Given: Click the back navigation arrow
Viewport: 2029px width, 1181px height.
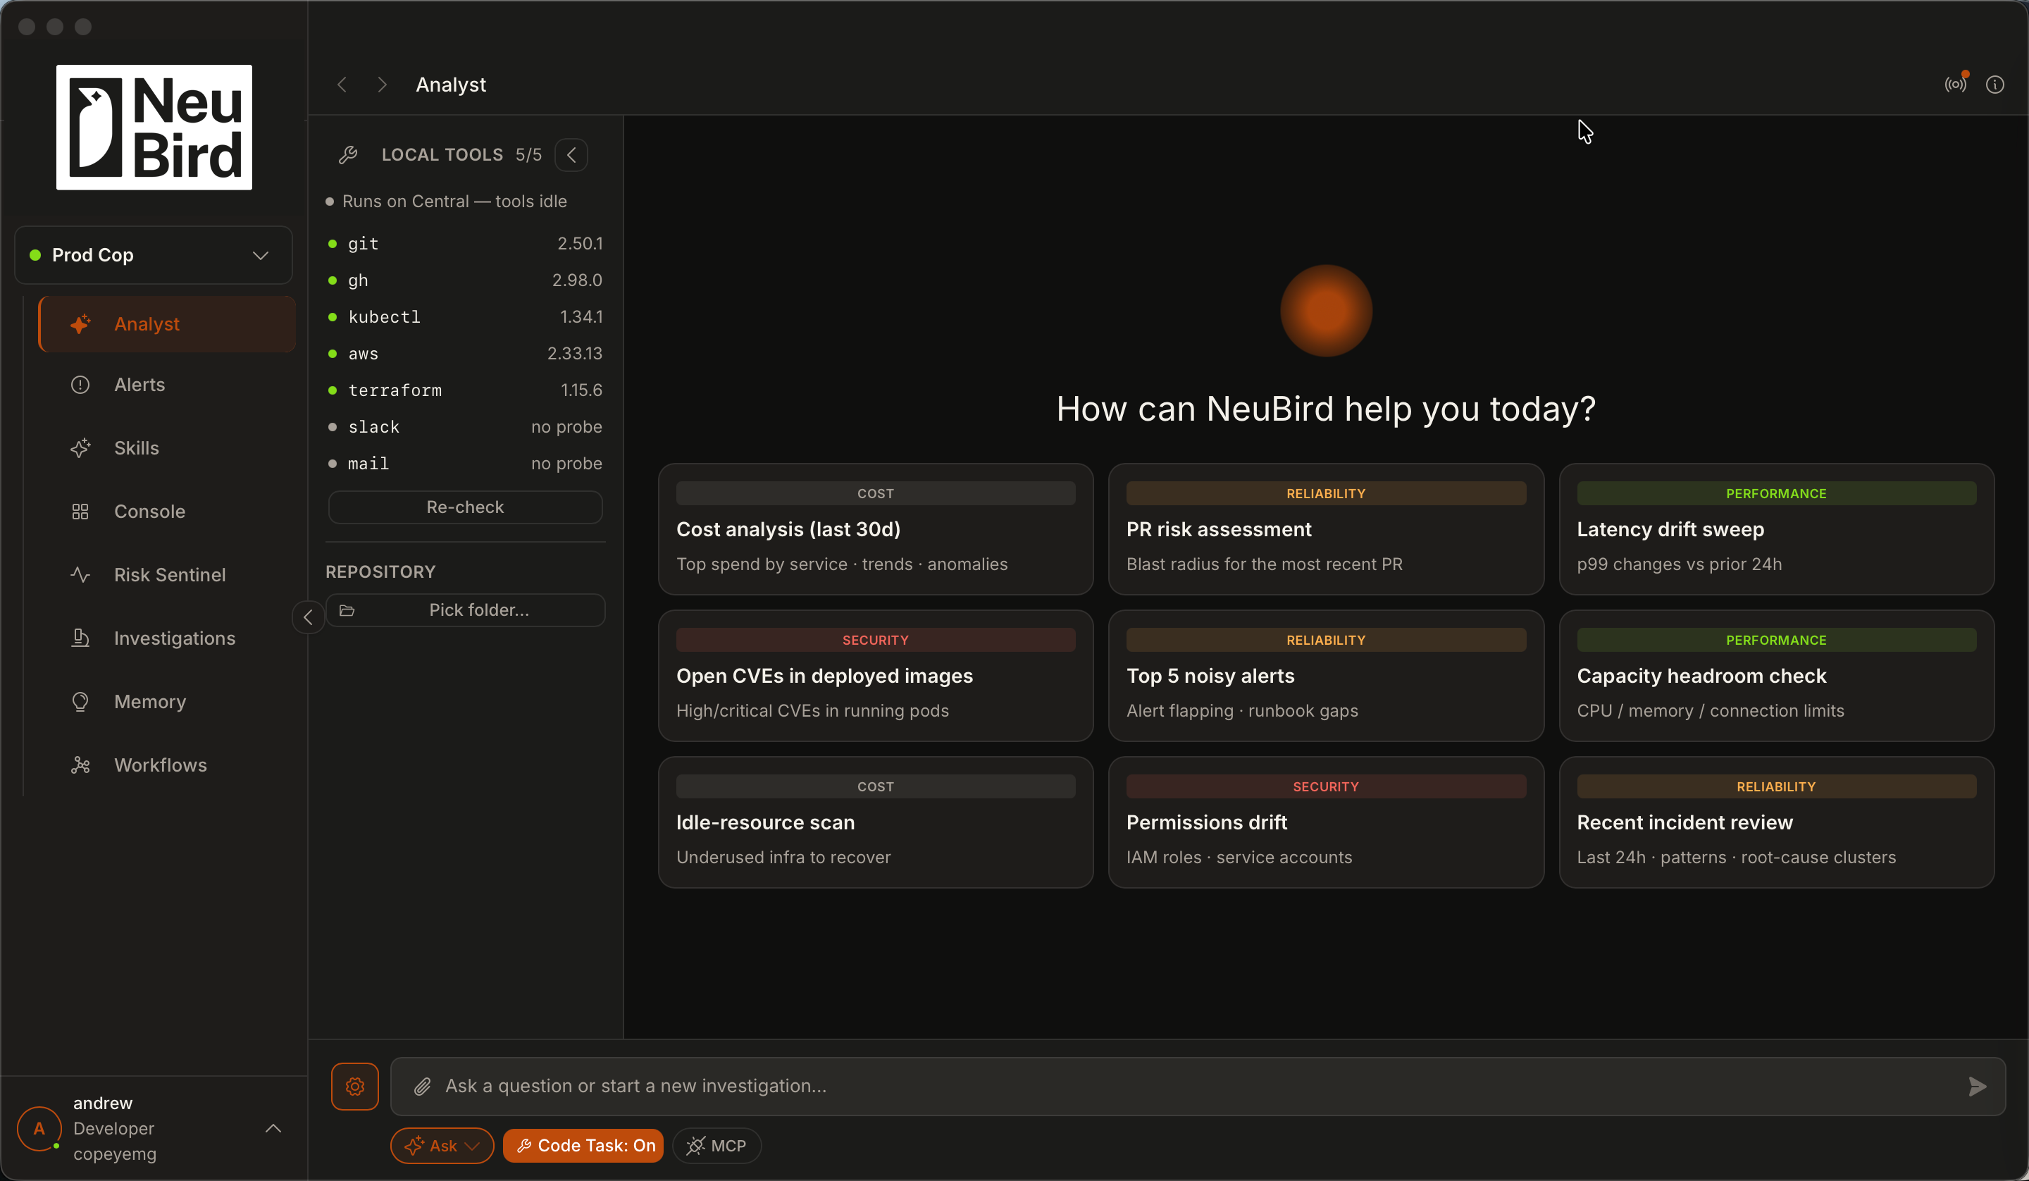Looking at the screenshot, I should [342, 85].
